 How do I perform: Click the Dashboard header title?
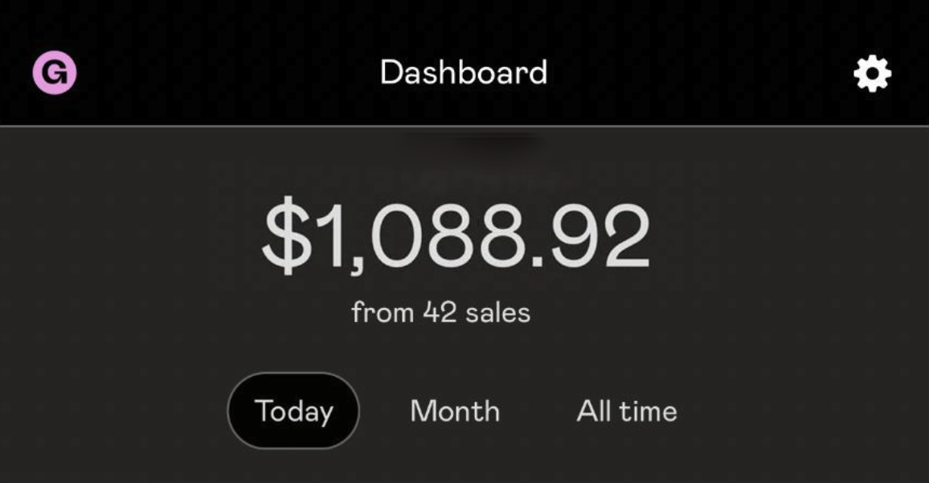coord(464,72)
